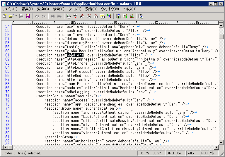Click the window resize grip in the corner
The image size is (225, 157).
(x=221, y=153)
